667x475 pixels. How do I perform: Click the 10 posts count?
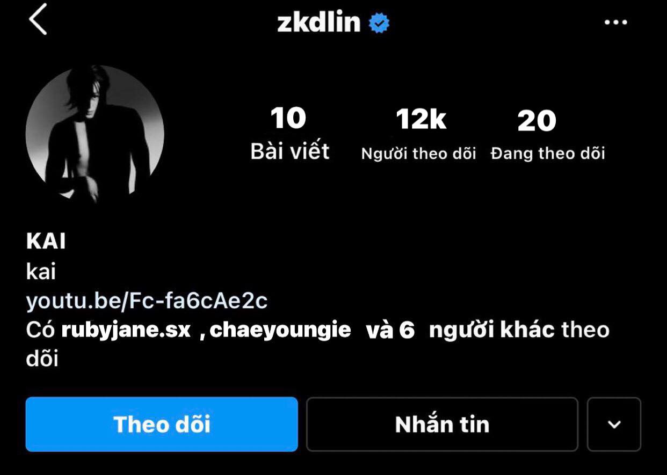[x=288, y=119]
